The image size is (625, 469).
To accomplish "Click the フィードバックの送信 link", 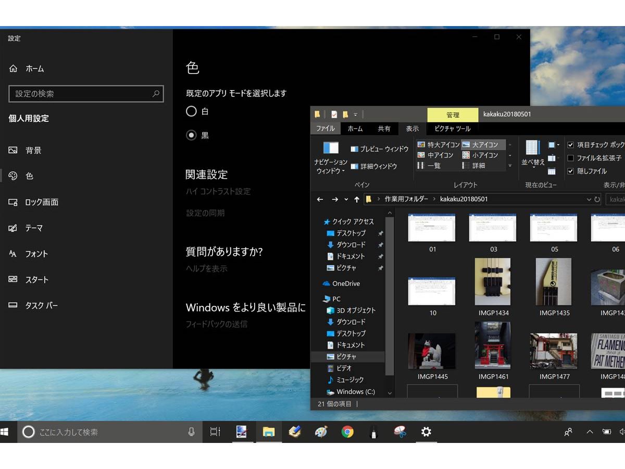I will 217,324.
